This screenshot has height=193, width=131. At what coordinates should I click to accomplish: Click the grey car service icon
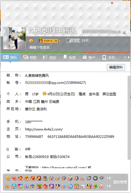click(x=51, y=178)
